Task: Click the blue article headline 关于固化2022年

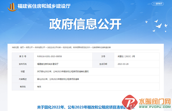Action: (x=85, y=107)
